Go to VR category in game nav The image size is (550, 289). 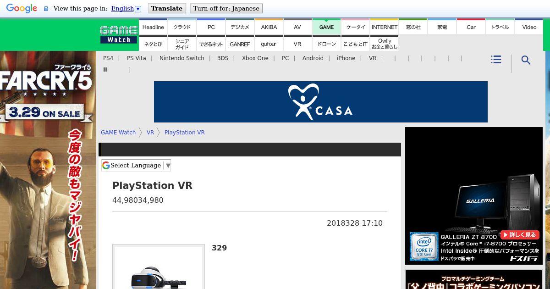[x=373, y=58]
